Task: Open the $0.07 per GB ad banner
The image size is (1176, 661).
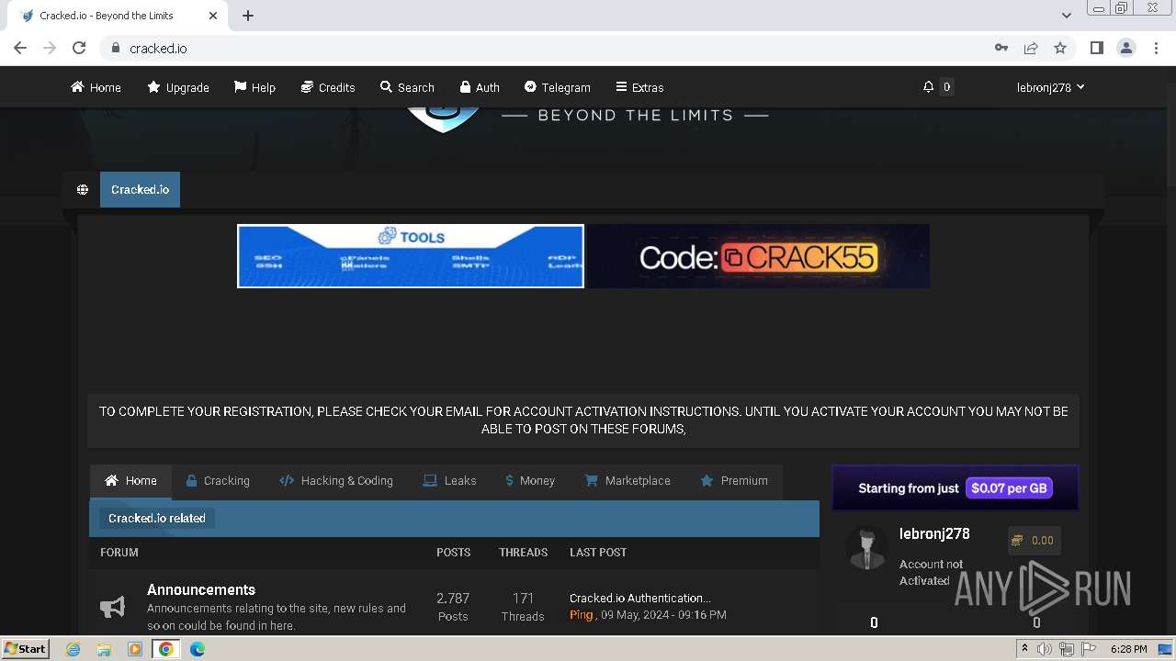Action: click(x=955, y=487)
